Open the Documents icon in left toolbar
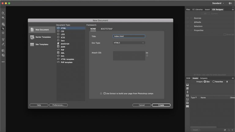The height and width of the screenshot is (132, 235). 3,13
